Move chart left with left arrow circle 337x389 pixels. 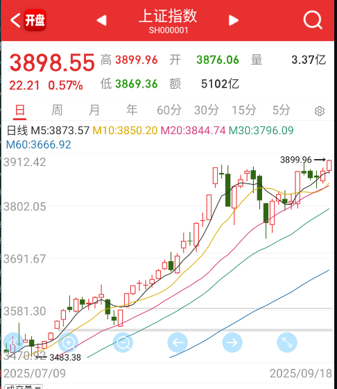point(178,342)
